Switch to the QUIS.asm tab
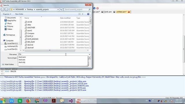 [x=108, y=12]
